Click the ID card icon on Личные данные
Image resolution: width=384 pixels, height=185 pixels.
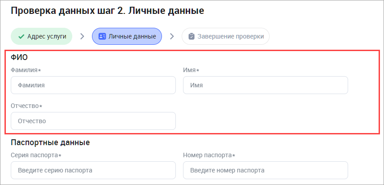tap(102, 36)
